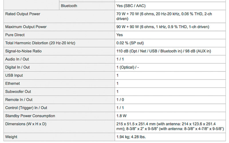Click the Bluetooth row label
The image size is (229, 143).
tap(69, 6)
